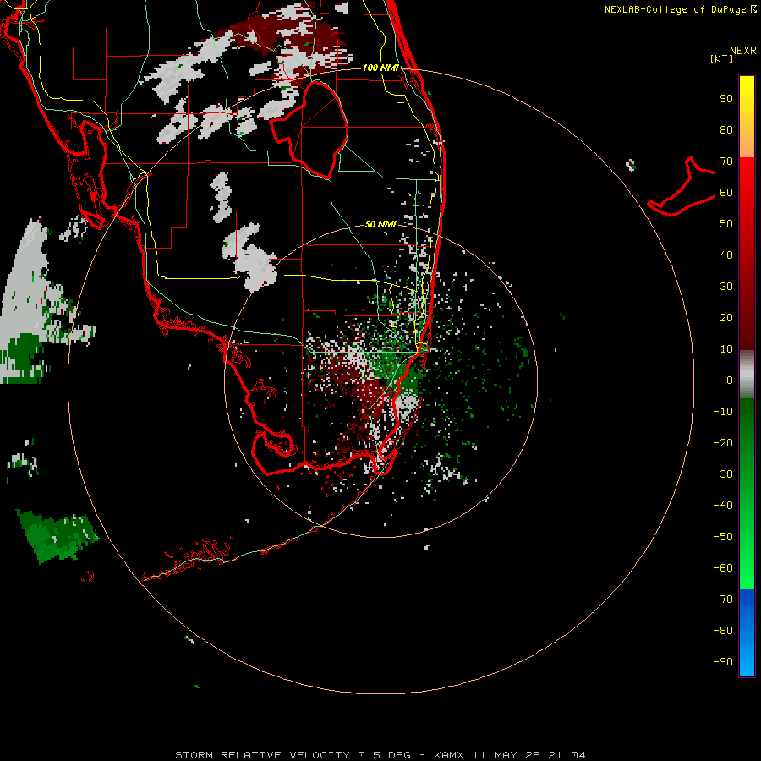Select the -60 knot scale label
The height and width of the screenshot is (761, 761).
point(723,568)
